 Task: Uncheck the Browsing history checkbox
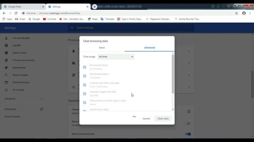point(85,67)
